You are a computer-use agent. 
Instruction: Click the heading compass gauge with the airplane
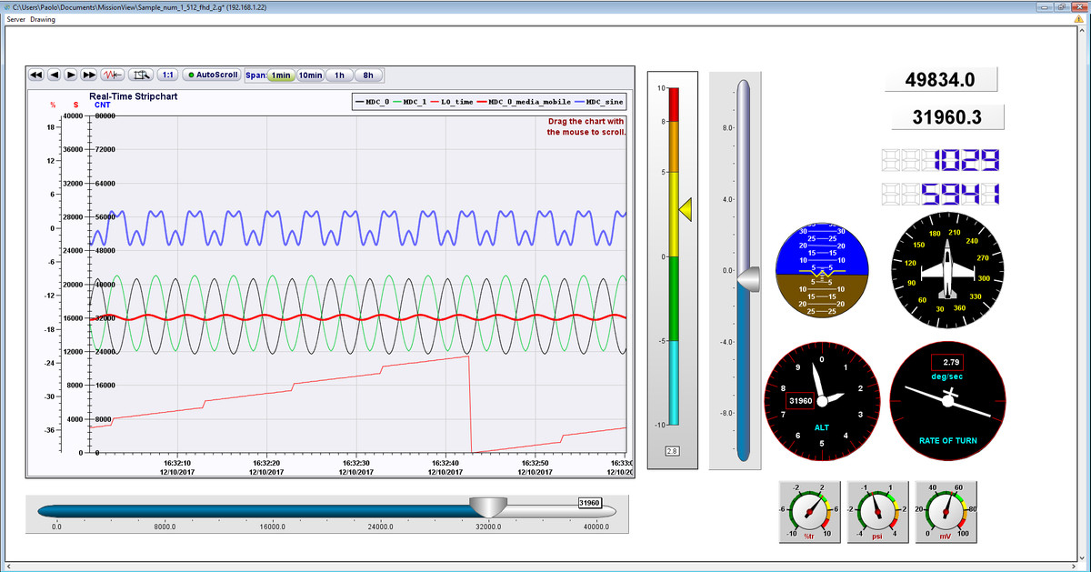pyautogui.click(x=947, y=270)
